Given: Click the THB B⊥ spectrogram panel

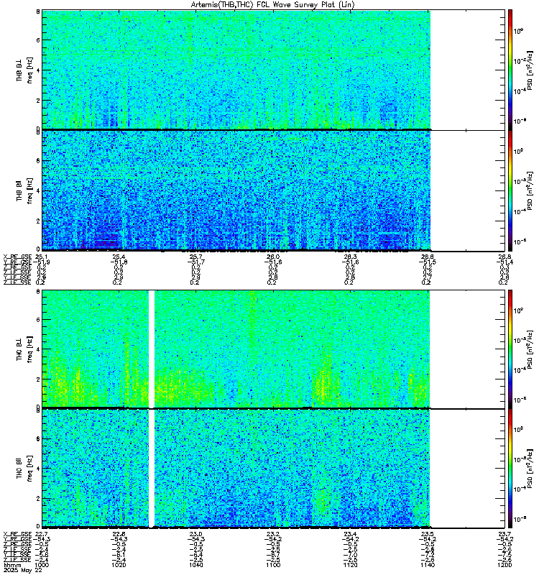Looking at the screenshot, I should (x=274, y=70).
